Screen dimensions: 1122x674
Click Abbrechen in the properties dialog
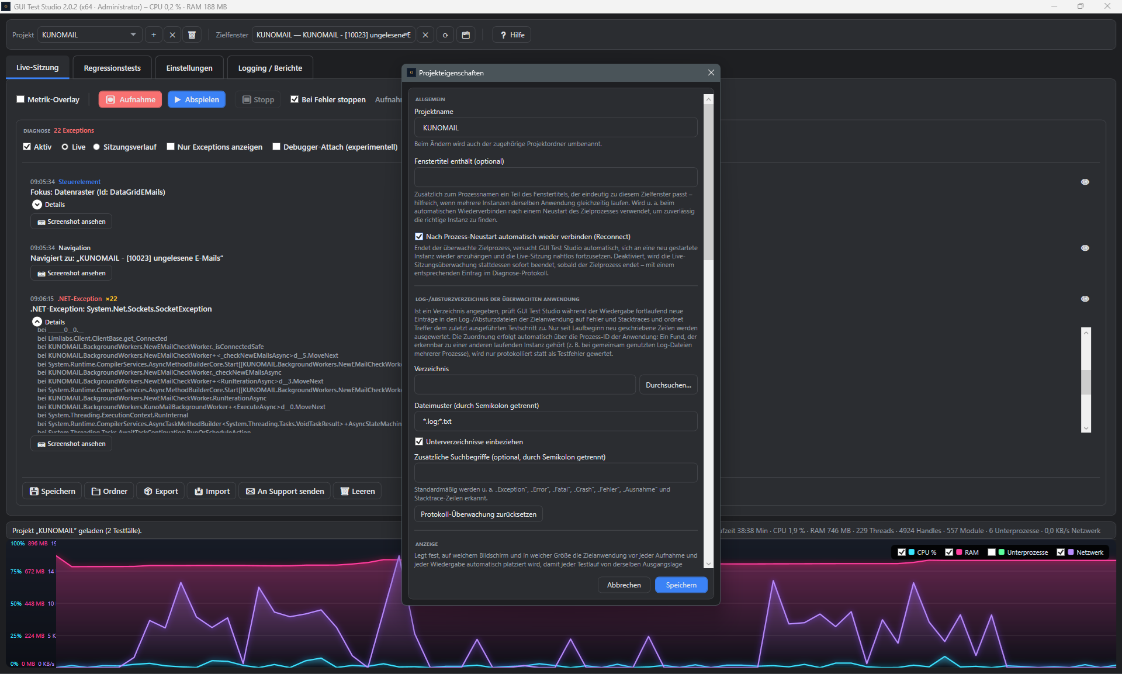tap(624, 585)
